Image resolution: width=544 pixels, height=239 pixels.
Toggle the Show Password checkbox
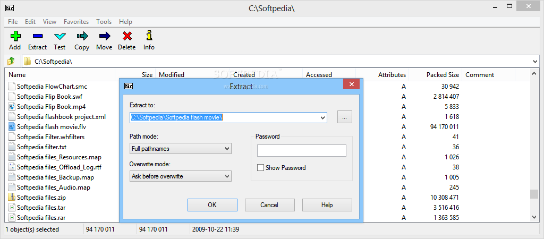pos(260,168)
